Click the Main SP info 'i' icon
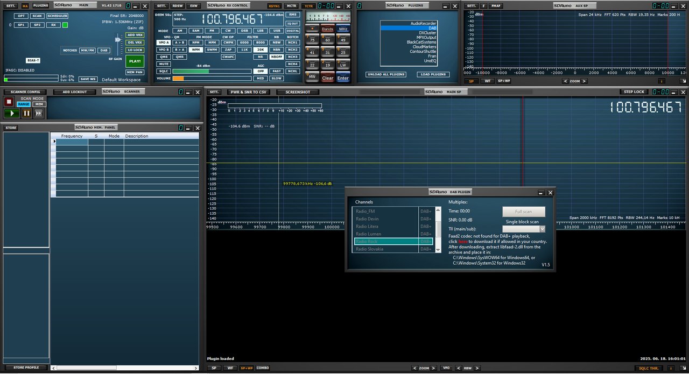 pyautogui.click(x=671, y=368)
